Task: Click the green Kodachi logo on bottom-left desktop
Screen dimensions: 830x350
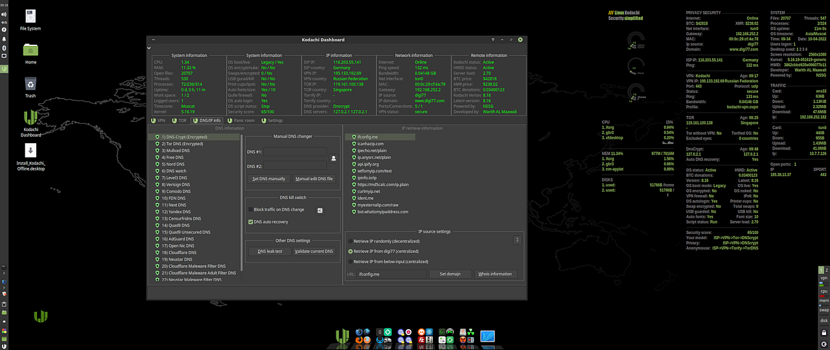Action: pyautogui.click(x=41, y=316)
